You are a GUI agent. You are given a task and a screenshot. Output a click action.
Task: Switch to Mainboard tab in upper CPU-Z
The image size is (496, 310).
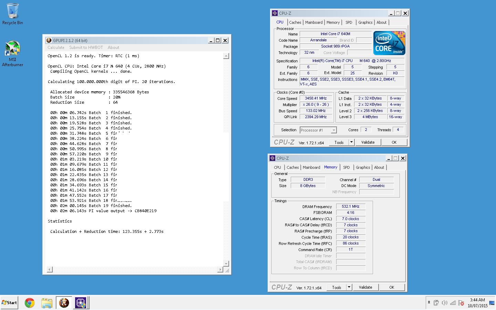click(x=314, y=22)
